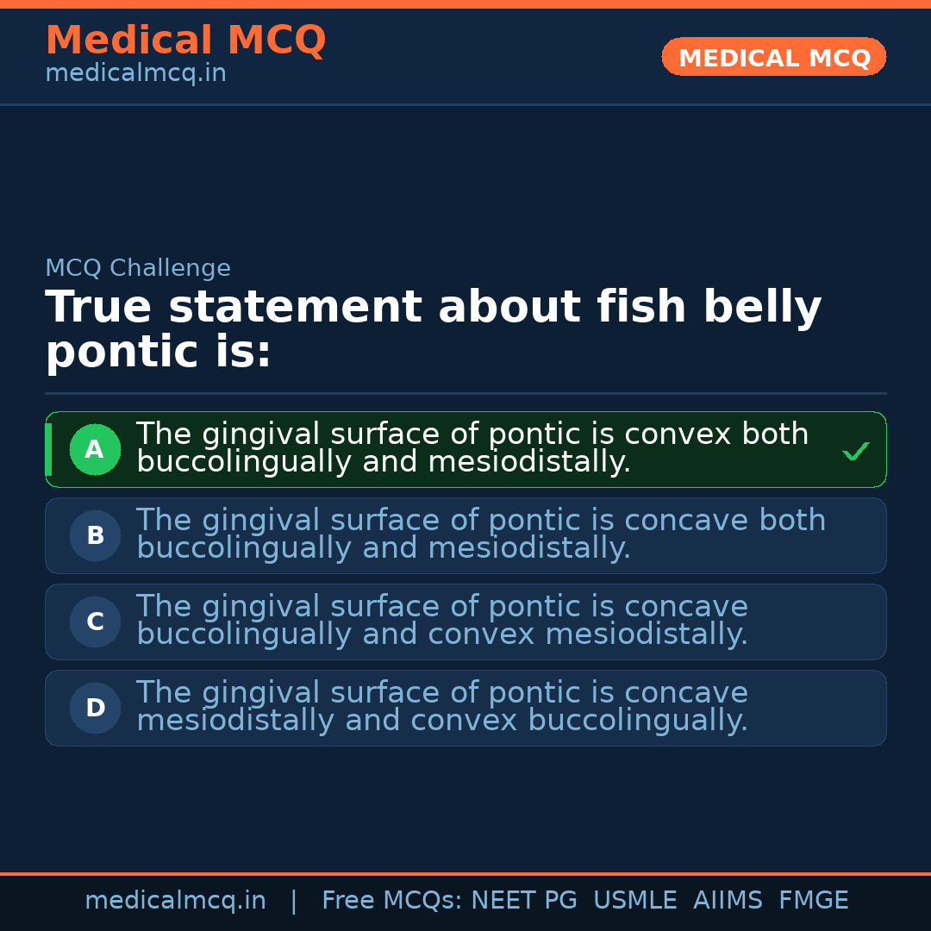Click the orange MEDICAL MCQ badge

[x=773, y=58]
